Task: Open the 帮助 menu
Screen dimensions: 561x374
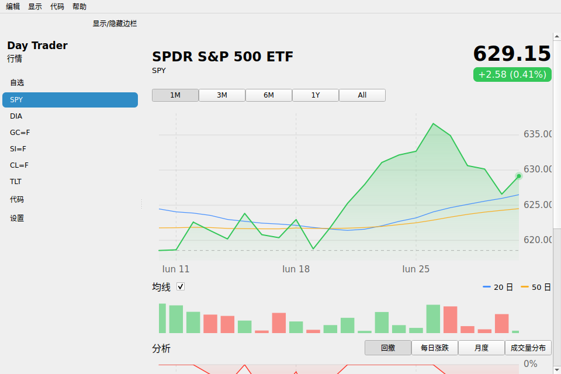Action: tap(79, 6)
